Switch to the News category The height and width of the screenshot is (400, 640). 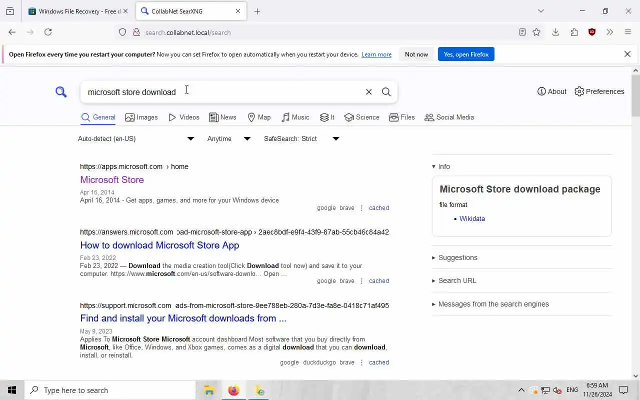pyautogui.click(x=222, y=117)
